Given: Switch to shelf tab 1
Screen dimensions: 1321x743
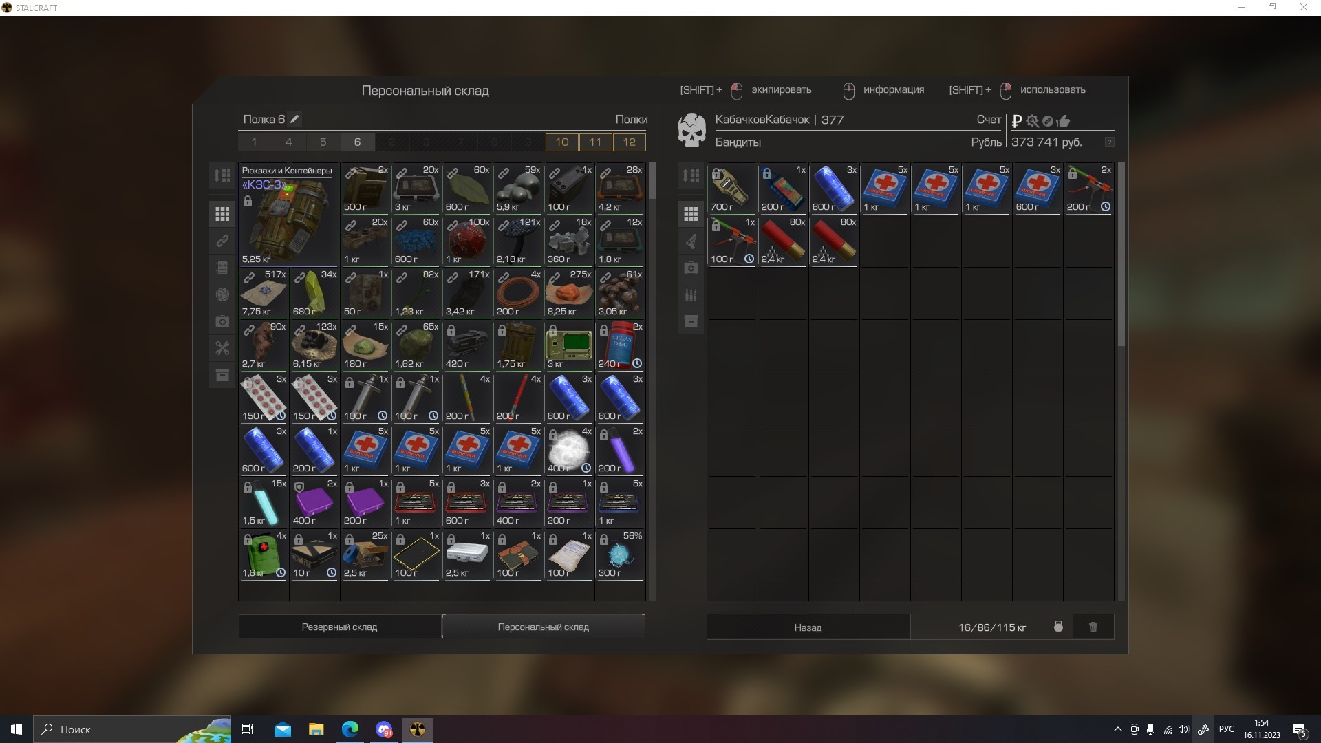Looking at the screenshot, I should 255,142.
